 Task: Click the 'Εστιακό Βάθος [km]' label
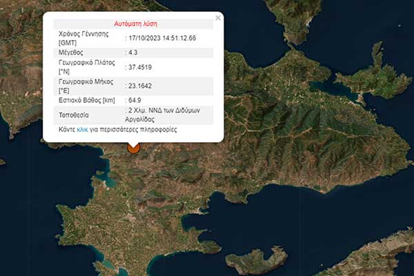click(89, 101)
